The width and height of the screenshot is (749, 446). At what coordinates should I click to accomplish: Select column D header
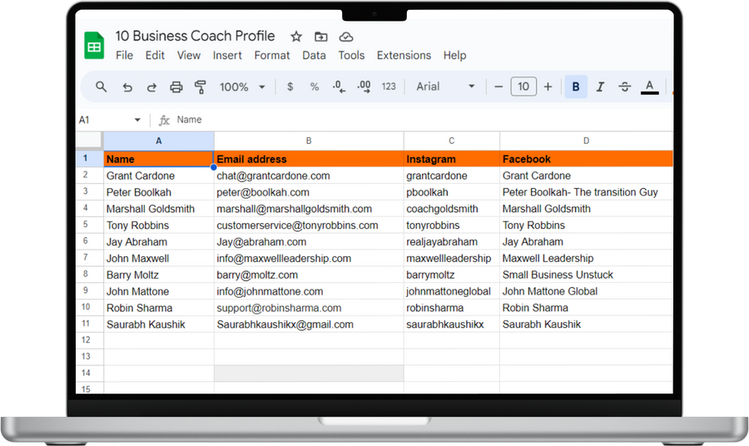pos(586,141)
